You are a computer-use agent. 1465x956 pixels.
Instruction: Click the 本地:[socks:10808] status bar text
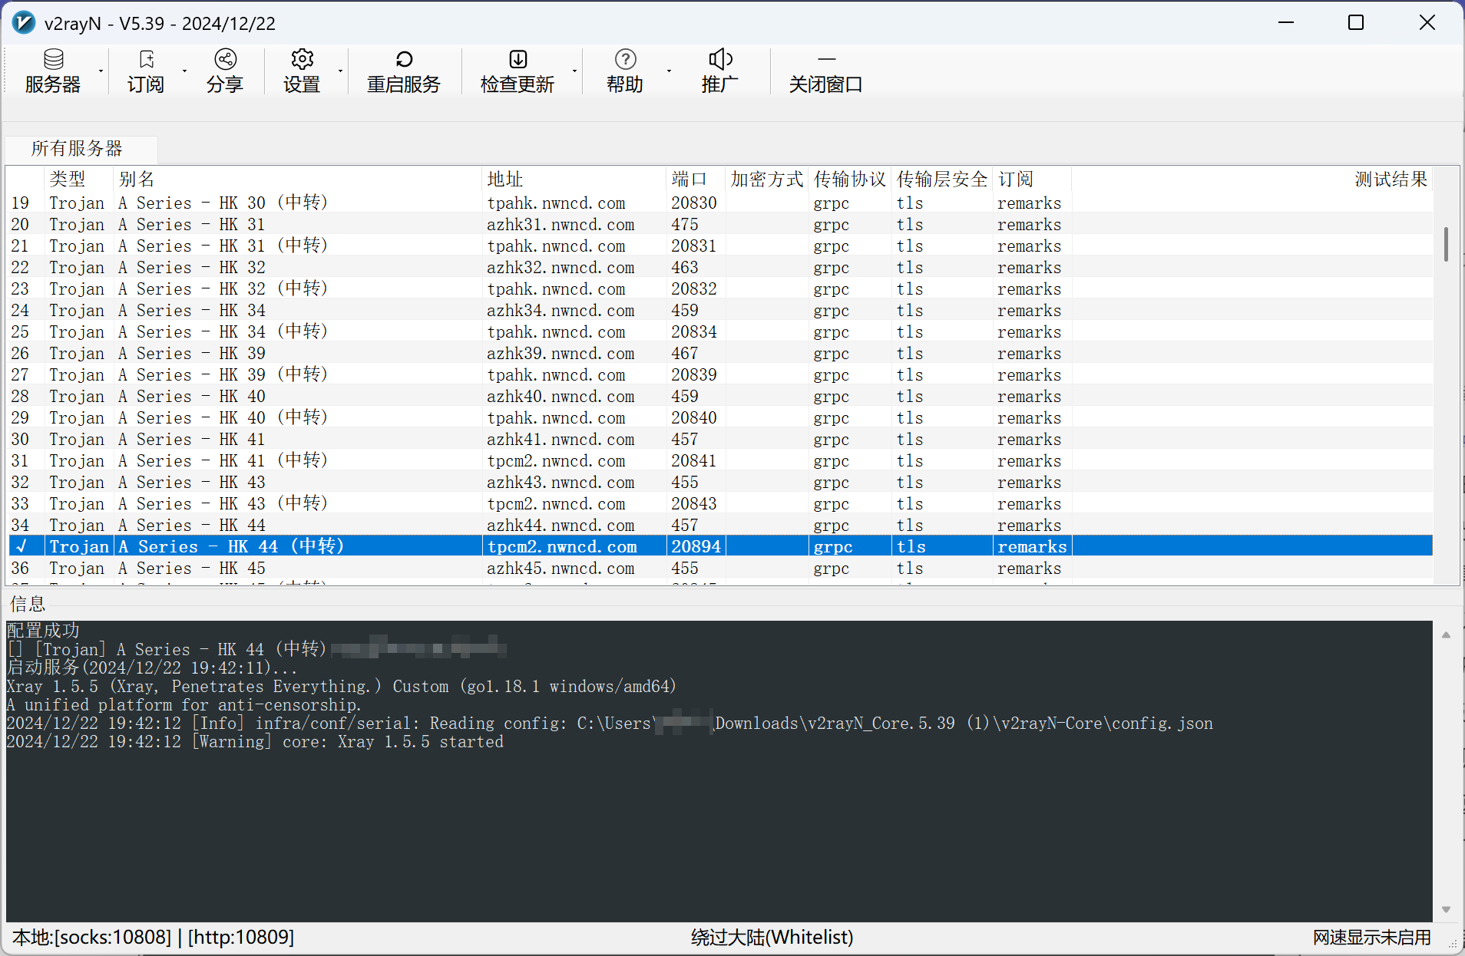click(154, 937)
